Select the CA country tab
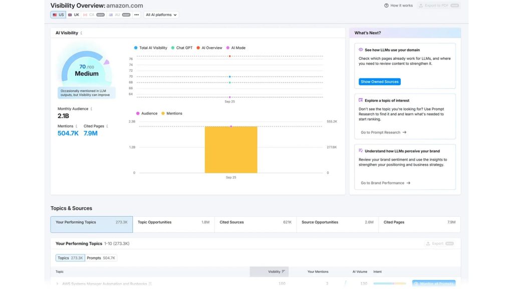The image size is (513, 289). (94, 15)
